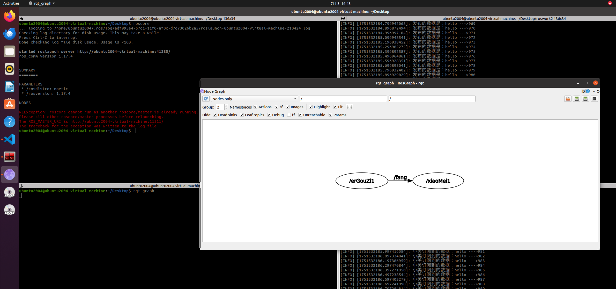Image resolution: width=616 pixels, height=289 pixels.
Task: Disable the Hide Leaf topics checkbox
Action: 242,115
